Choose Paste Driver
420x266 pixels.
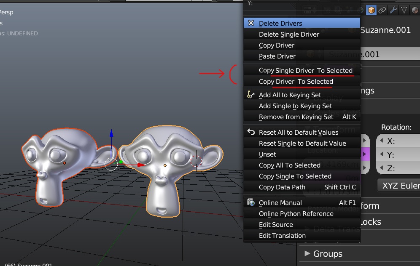302,56
